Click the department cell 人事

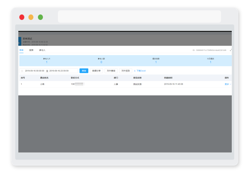point(116,84)
